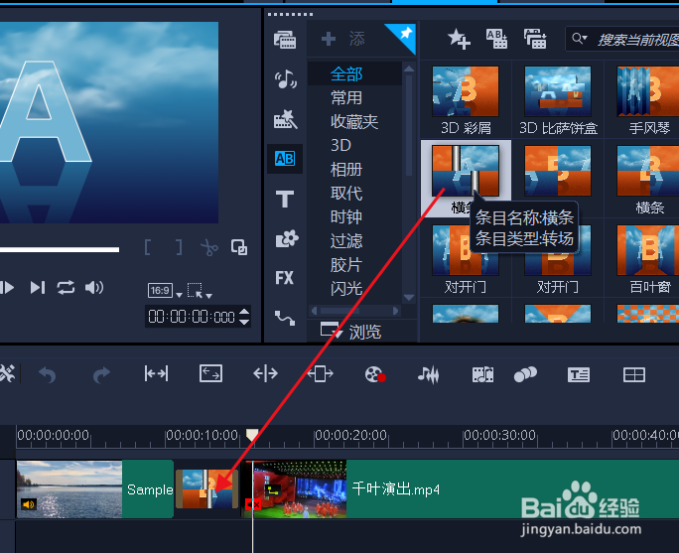
Task: Select the 百叶窗 transition thumbnail
Action: 648,250
